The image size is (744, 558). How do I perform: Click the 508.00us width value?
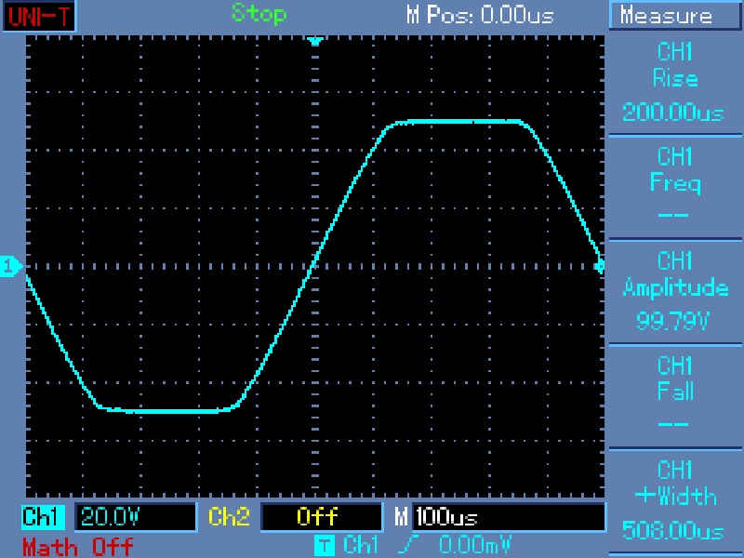tap(672, 530)
